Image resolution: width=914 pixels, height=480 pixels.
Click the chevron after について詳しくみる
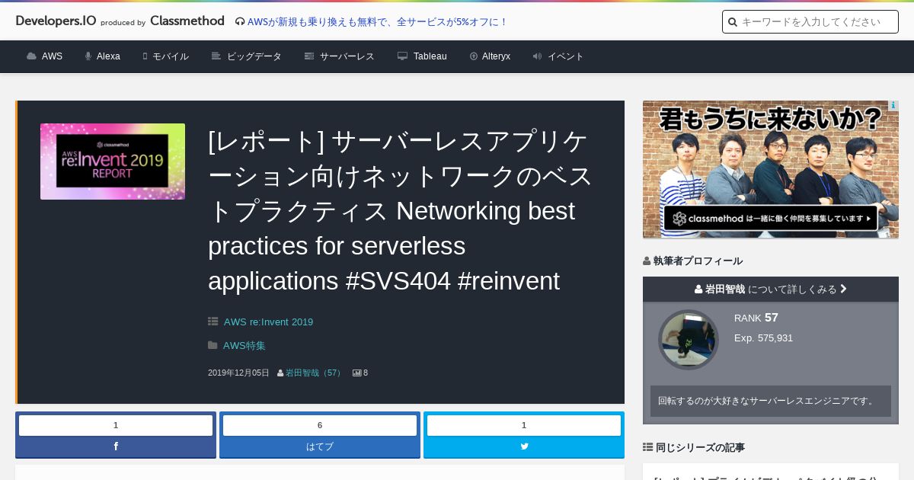pos(843,289)
